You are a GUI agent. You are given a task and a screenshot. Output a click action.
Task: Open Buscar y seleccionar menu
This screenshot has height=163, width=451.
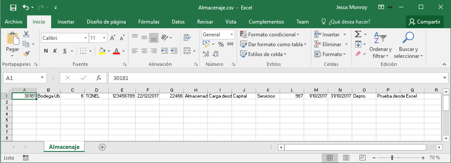pos(408,44)
